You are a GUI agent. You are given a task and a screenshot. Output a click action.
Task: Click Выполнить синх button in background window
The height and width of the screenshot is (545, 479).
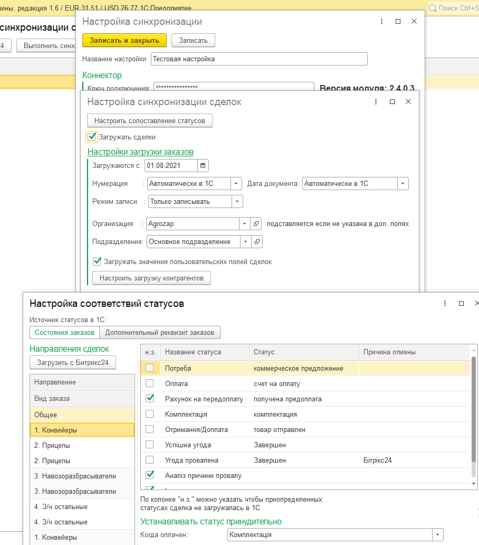(x=46, y=45)
